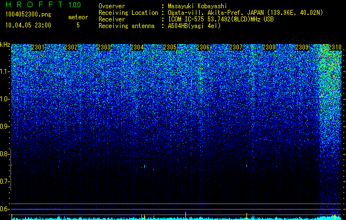
Task: Click the 0.9 frequency axis label
Action: coord(4,127)
